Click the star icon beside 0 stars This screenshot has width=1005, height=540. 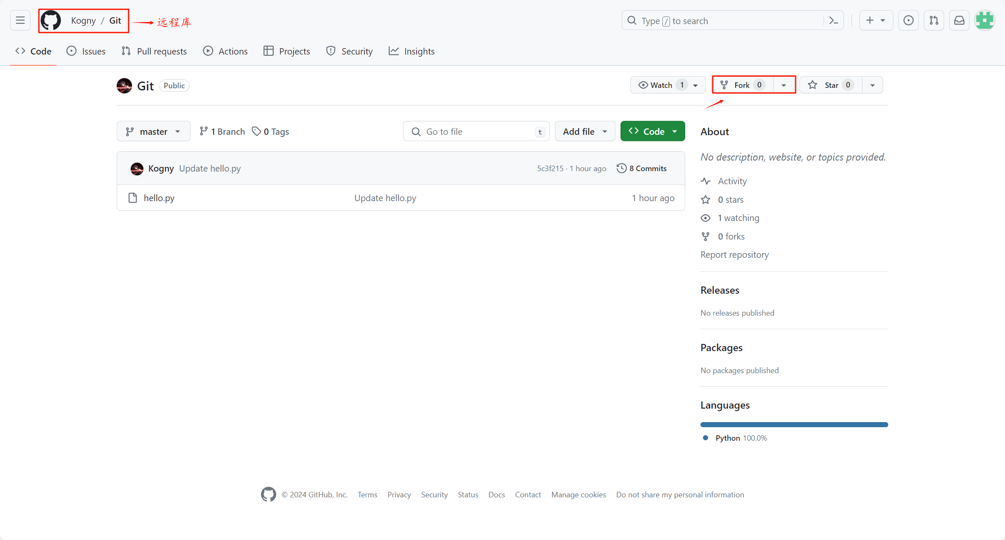706,200
